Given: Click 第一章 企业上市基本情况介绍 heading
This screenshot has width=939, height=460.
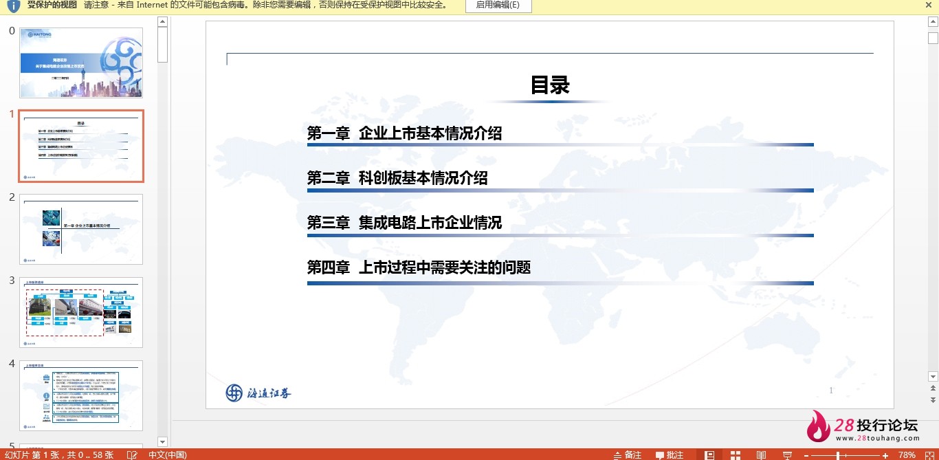Looking at the screenshot, I should click(x=404, y=133).
